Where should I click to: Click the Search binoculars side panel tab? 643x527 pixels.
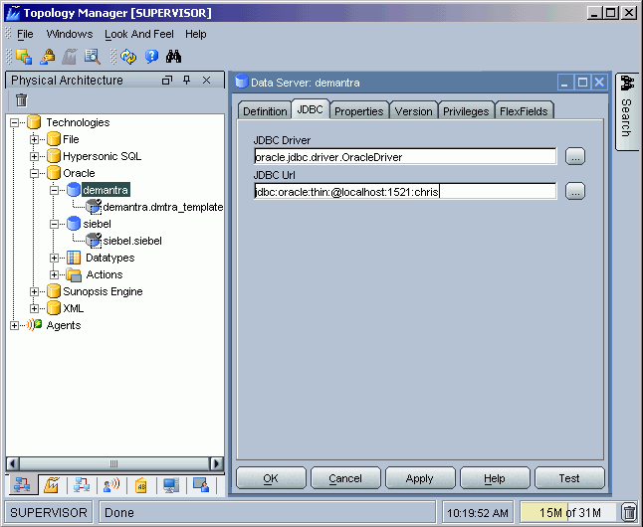pos(627,111)
